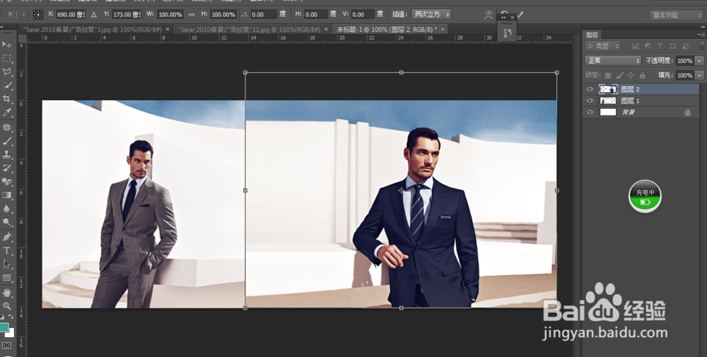The image size is (707, 357).
Task: Open the 正常 blend mode dropdown
Action: (x=612, y=61)
